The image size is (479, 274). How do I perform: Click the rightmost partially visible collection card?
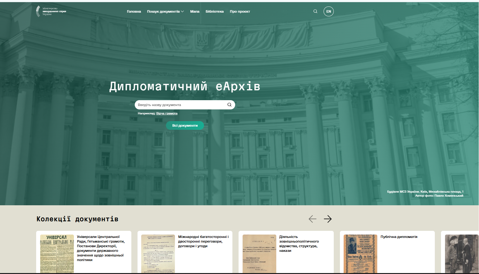(460, 253)
